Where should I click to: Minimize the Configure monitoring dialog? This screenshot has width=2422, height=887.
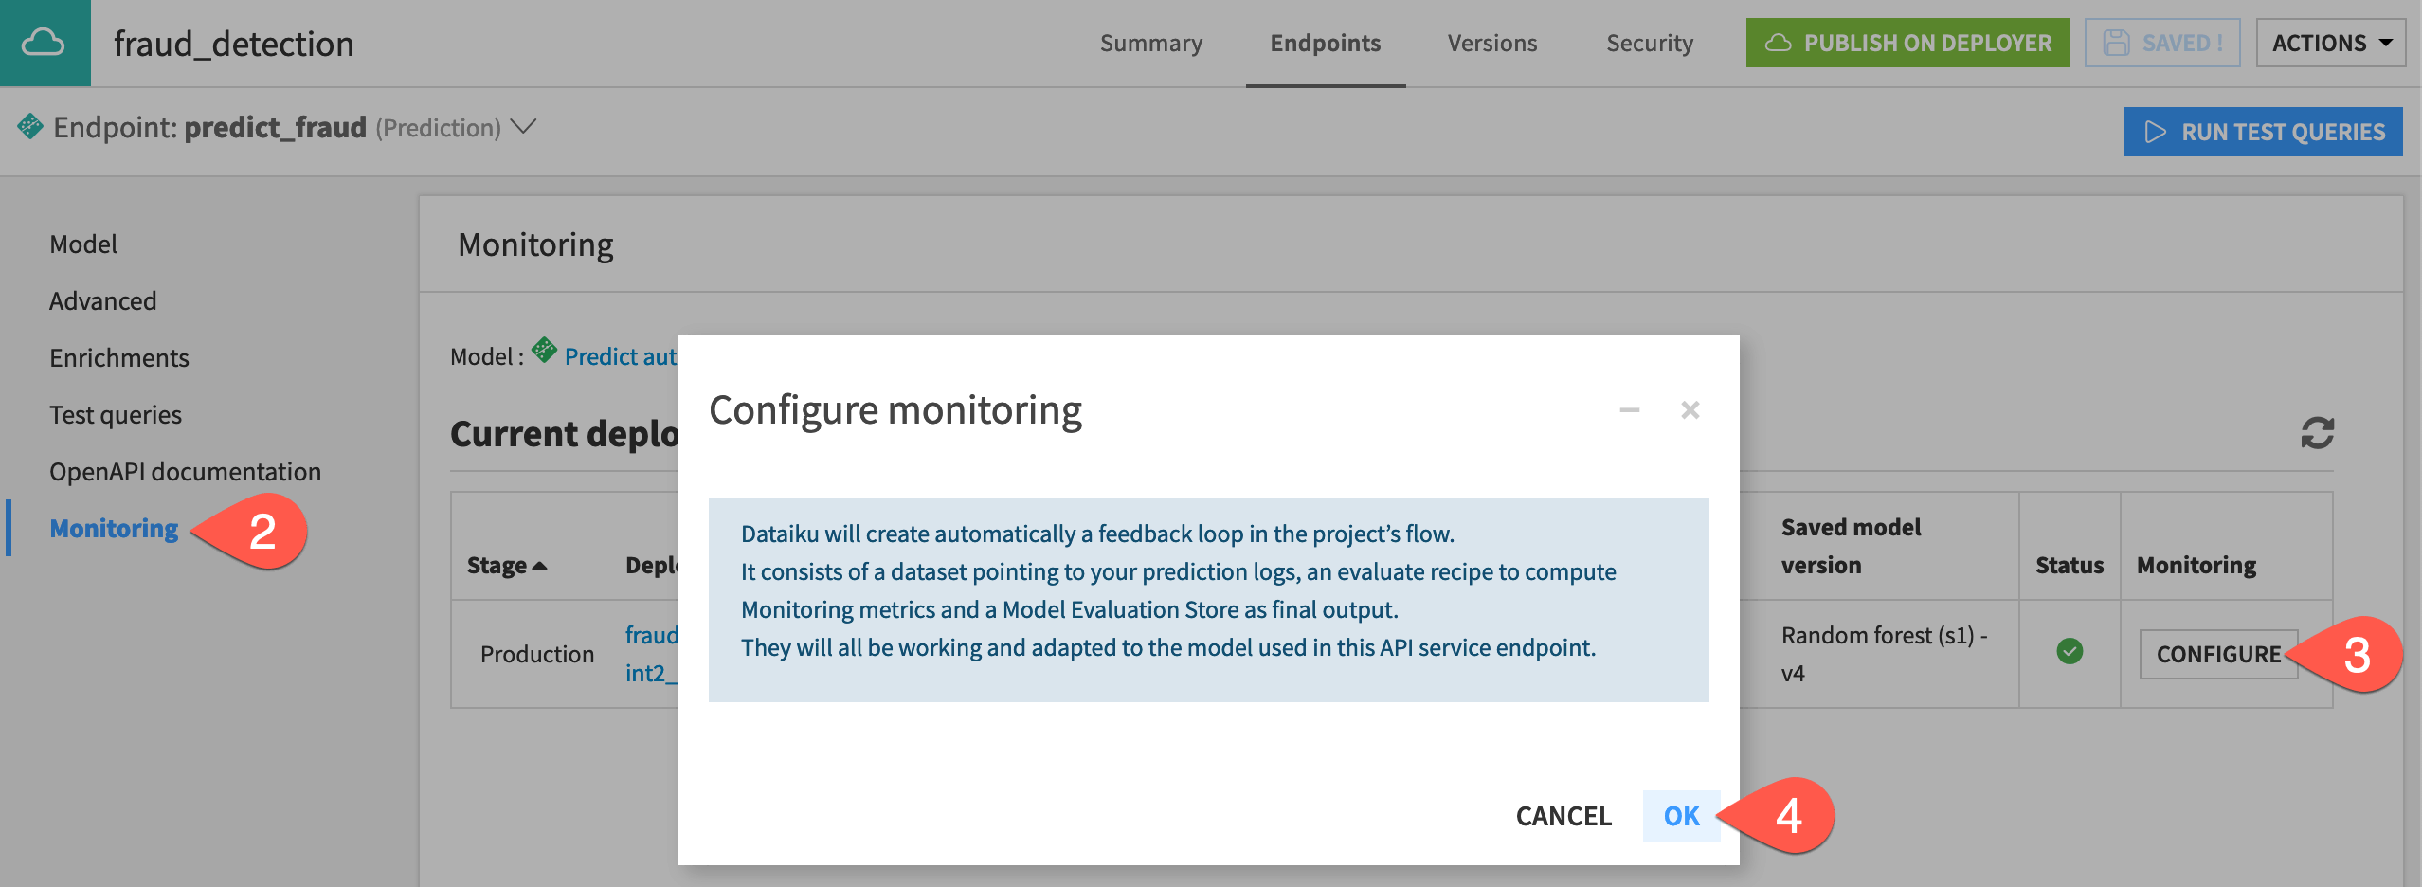(1628, 409)
